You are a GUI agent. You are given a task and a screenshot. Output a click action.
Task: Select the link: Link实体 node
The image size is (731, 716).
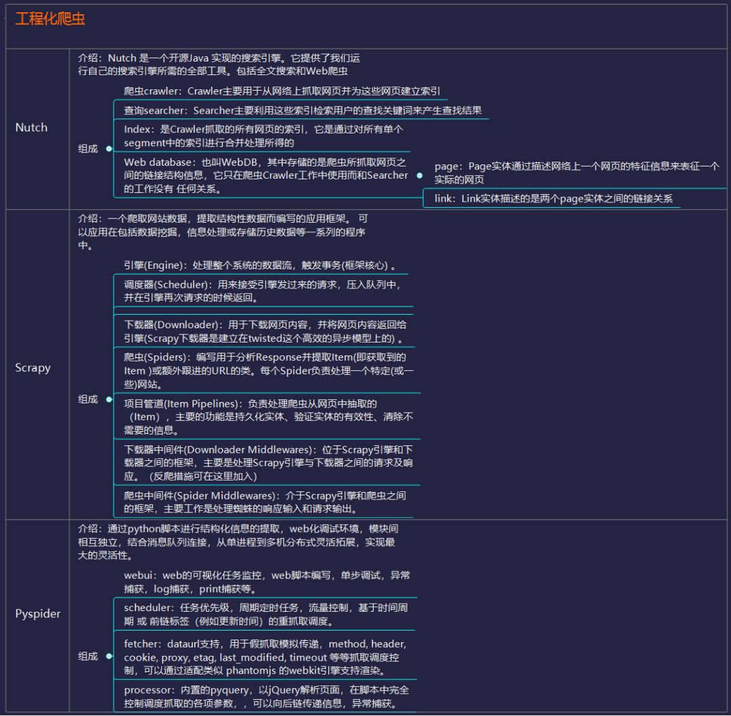(554, 198)
